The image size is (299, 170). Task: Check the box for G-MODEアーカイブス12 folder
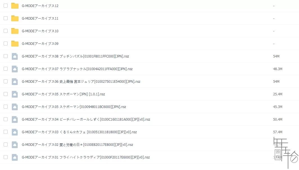[6, 6]
